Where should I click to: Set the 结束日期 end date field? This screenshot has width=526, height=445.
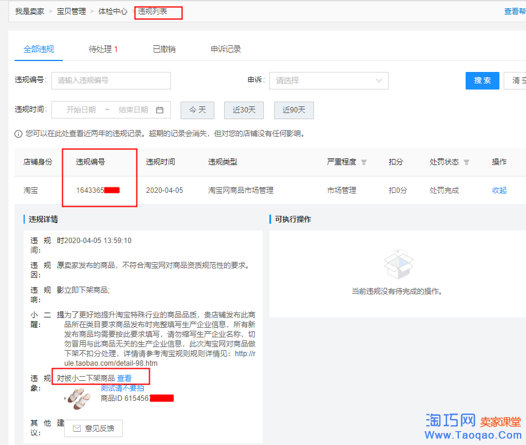pos(133,110)
